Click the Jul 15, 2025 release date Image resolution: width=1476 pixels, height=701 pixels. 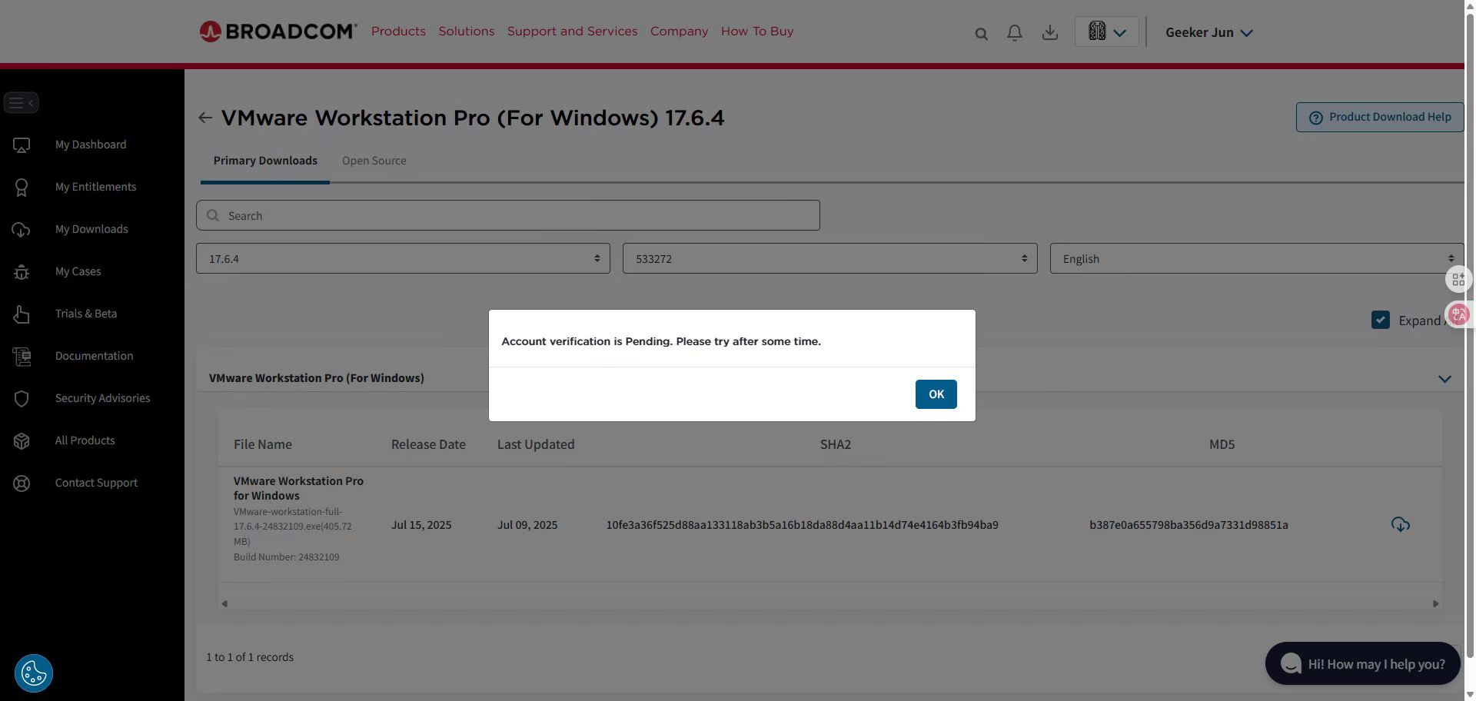421,525
